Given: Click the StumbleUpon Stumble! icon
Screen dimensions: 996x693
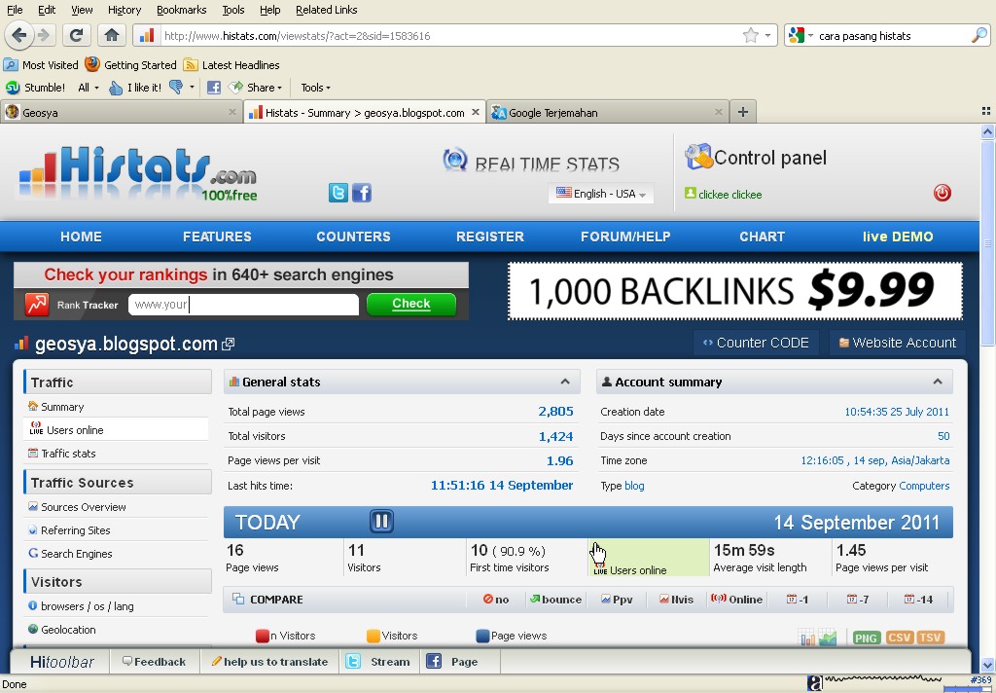Looking at the screenshot, I should pos(13,87).
